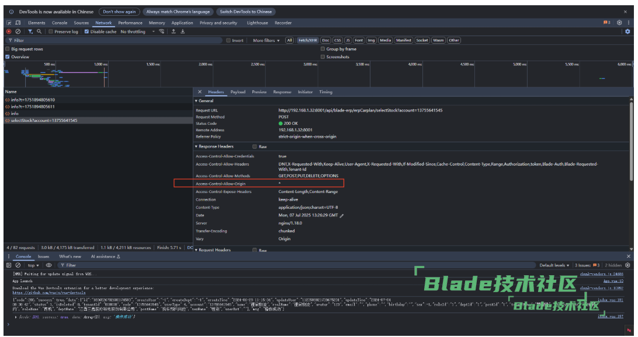Open network search with magnifier icon
Image resolution: width=638 pixels, height=337 pixels.
click(x=39, y=31)
